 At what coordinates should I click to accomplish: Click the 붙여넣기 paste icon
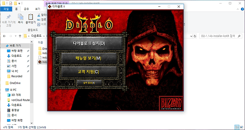pos(31,17)
